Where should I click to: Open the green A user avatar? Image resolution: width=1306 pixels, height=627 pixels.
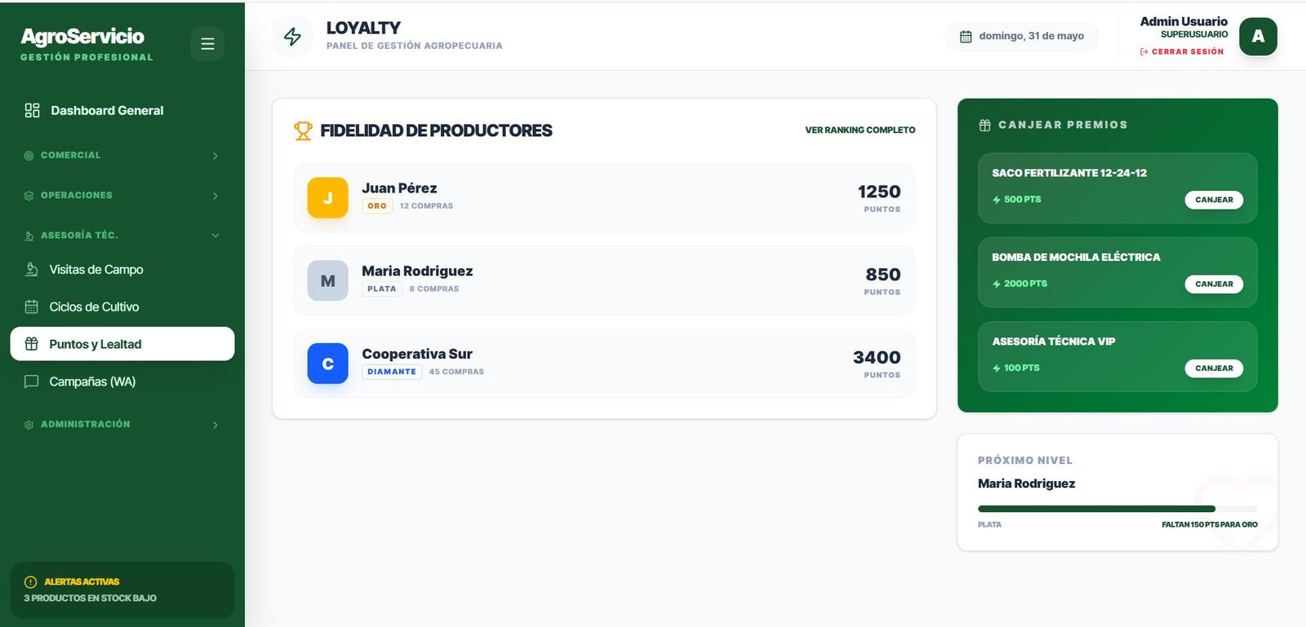click(1258, 37)
